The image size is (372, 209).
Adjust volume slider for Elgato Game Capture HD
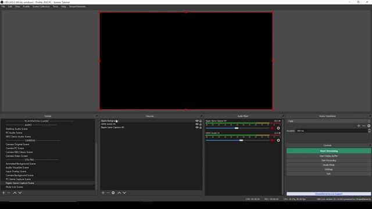237,128
